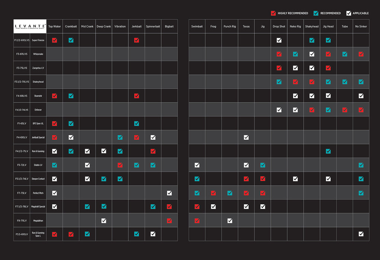
Task: Select the 'Bigbait' column header
Action: [169, 26]
